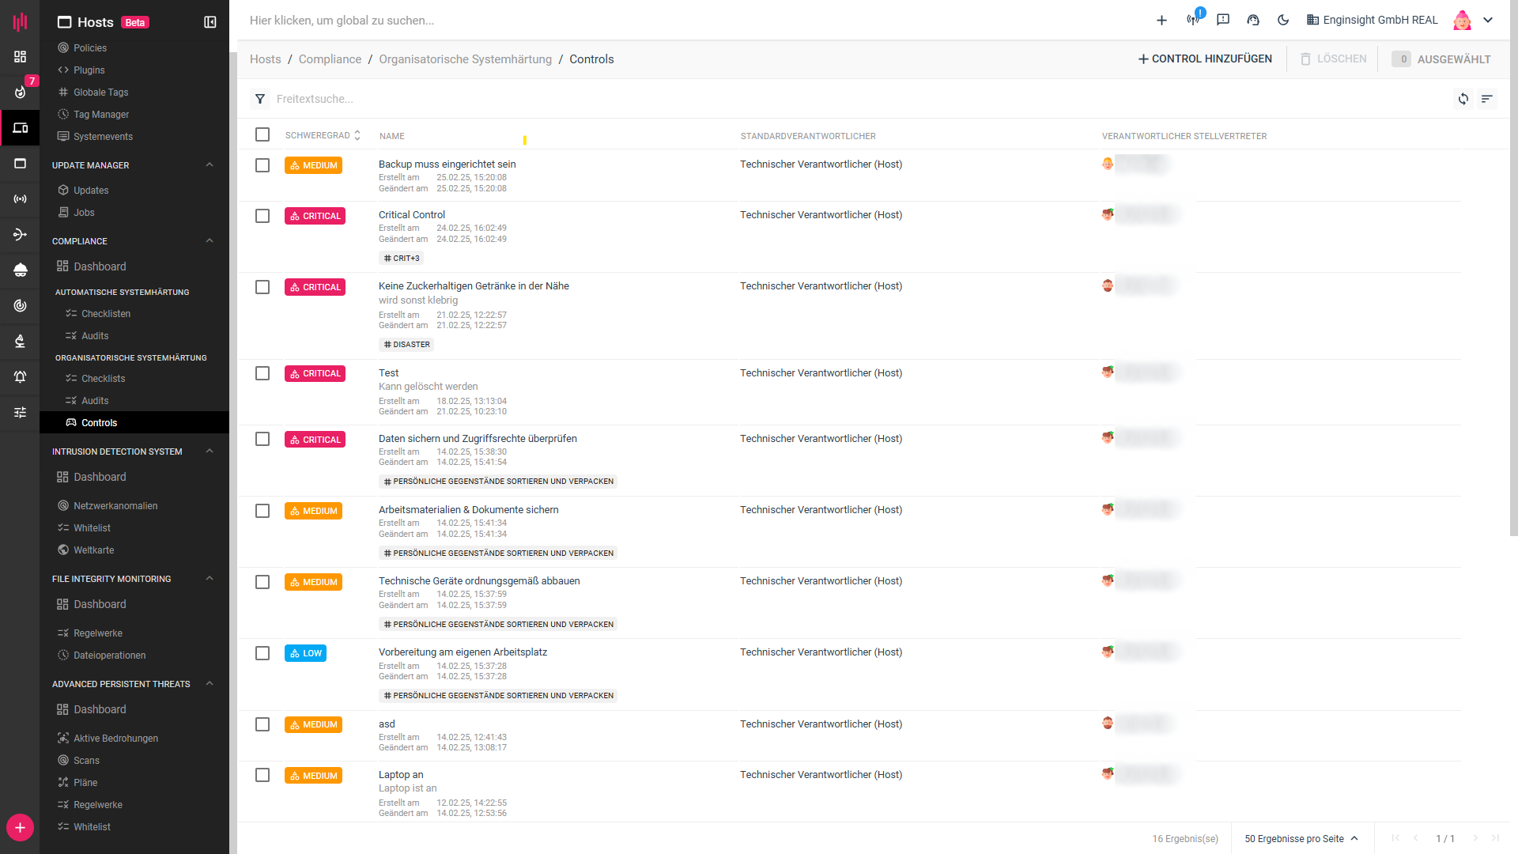Go to Compliance breadcrumb link
The width and height of the screenshot is (1518, 854).
tap(330, 59)
